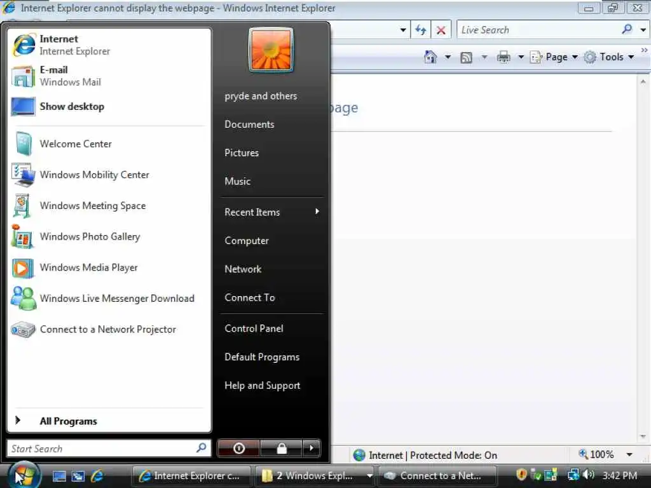
Task: Launch Windows Mobility Center
Action: pos(109,175)
